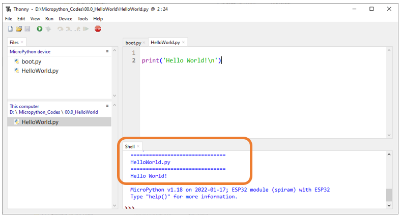Open the Run menu
The width and height of the screenshot is (402, 218).
click(49, 19)
